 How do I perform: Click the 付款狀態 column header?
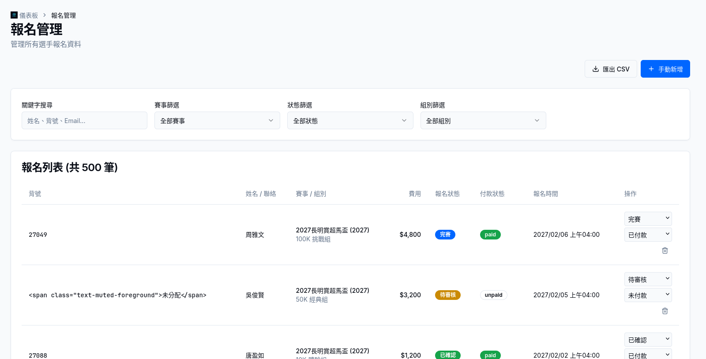pyautogui.click(x=492, y=194)
